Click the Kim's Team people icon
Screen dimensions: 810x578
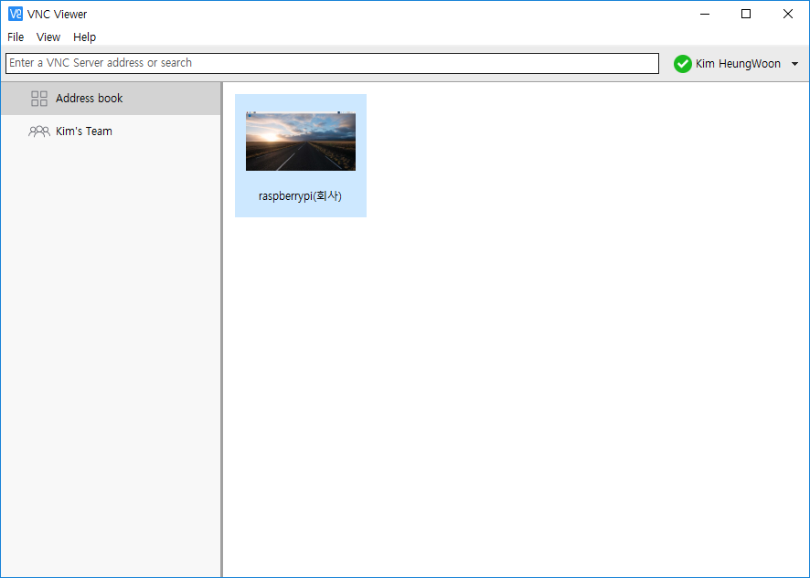39,131
